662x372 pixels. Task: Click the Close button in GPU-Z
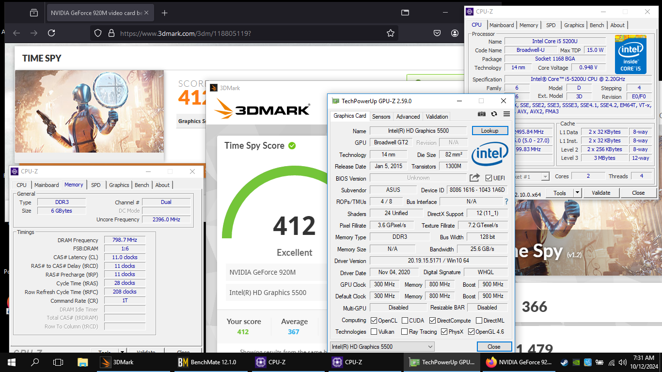(494, 346)
